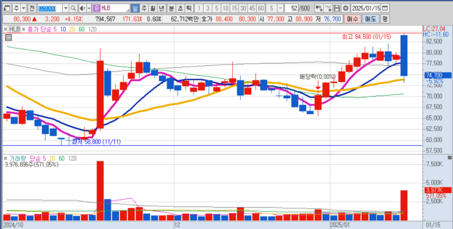
Task: Click the 매도 sell button
Action: coord(370,20)
